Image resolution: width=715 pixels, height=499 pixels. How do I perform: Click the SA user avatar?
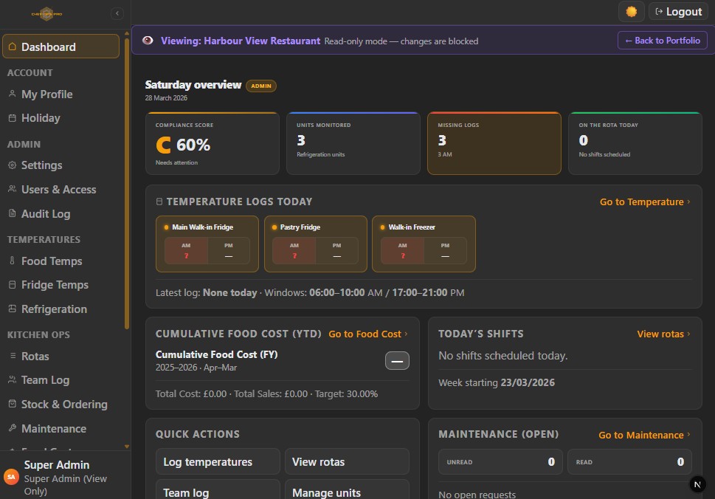pyautogui.click(x=11, y=477)
